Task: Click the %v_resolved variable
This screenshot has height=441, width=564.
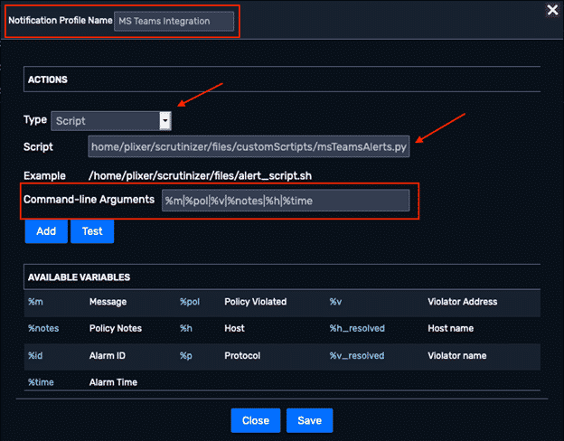Action: tap(357, 356)
